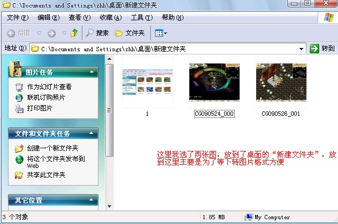Open the Search (搜索) toolbar button
The height and width of the screenshot is (224, 338).
pyautogui.click(x=97, y=33)
